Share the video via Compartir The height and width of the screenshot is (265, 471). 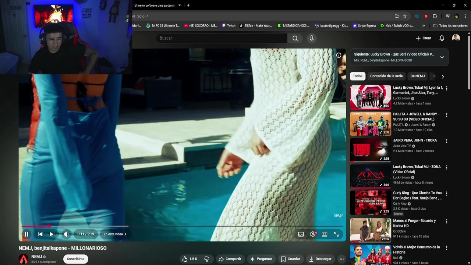230,259
